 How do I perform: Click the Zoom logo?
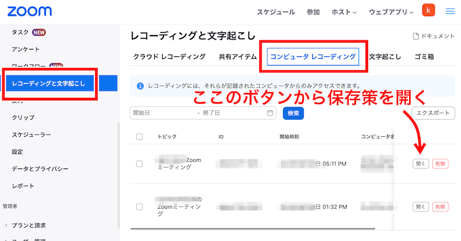[29, 12]
